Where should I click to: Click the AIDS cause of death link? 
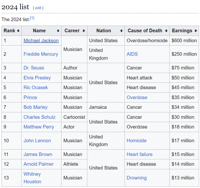[x=132, y=54]
